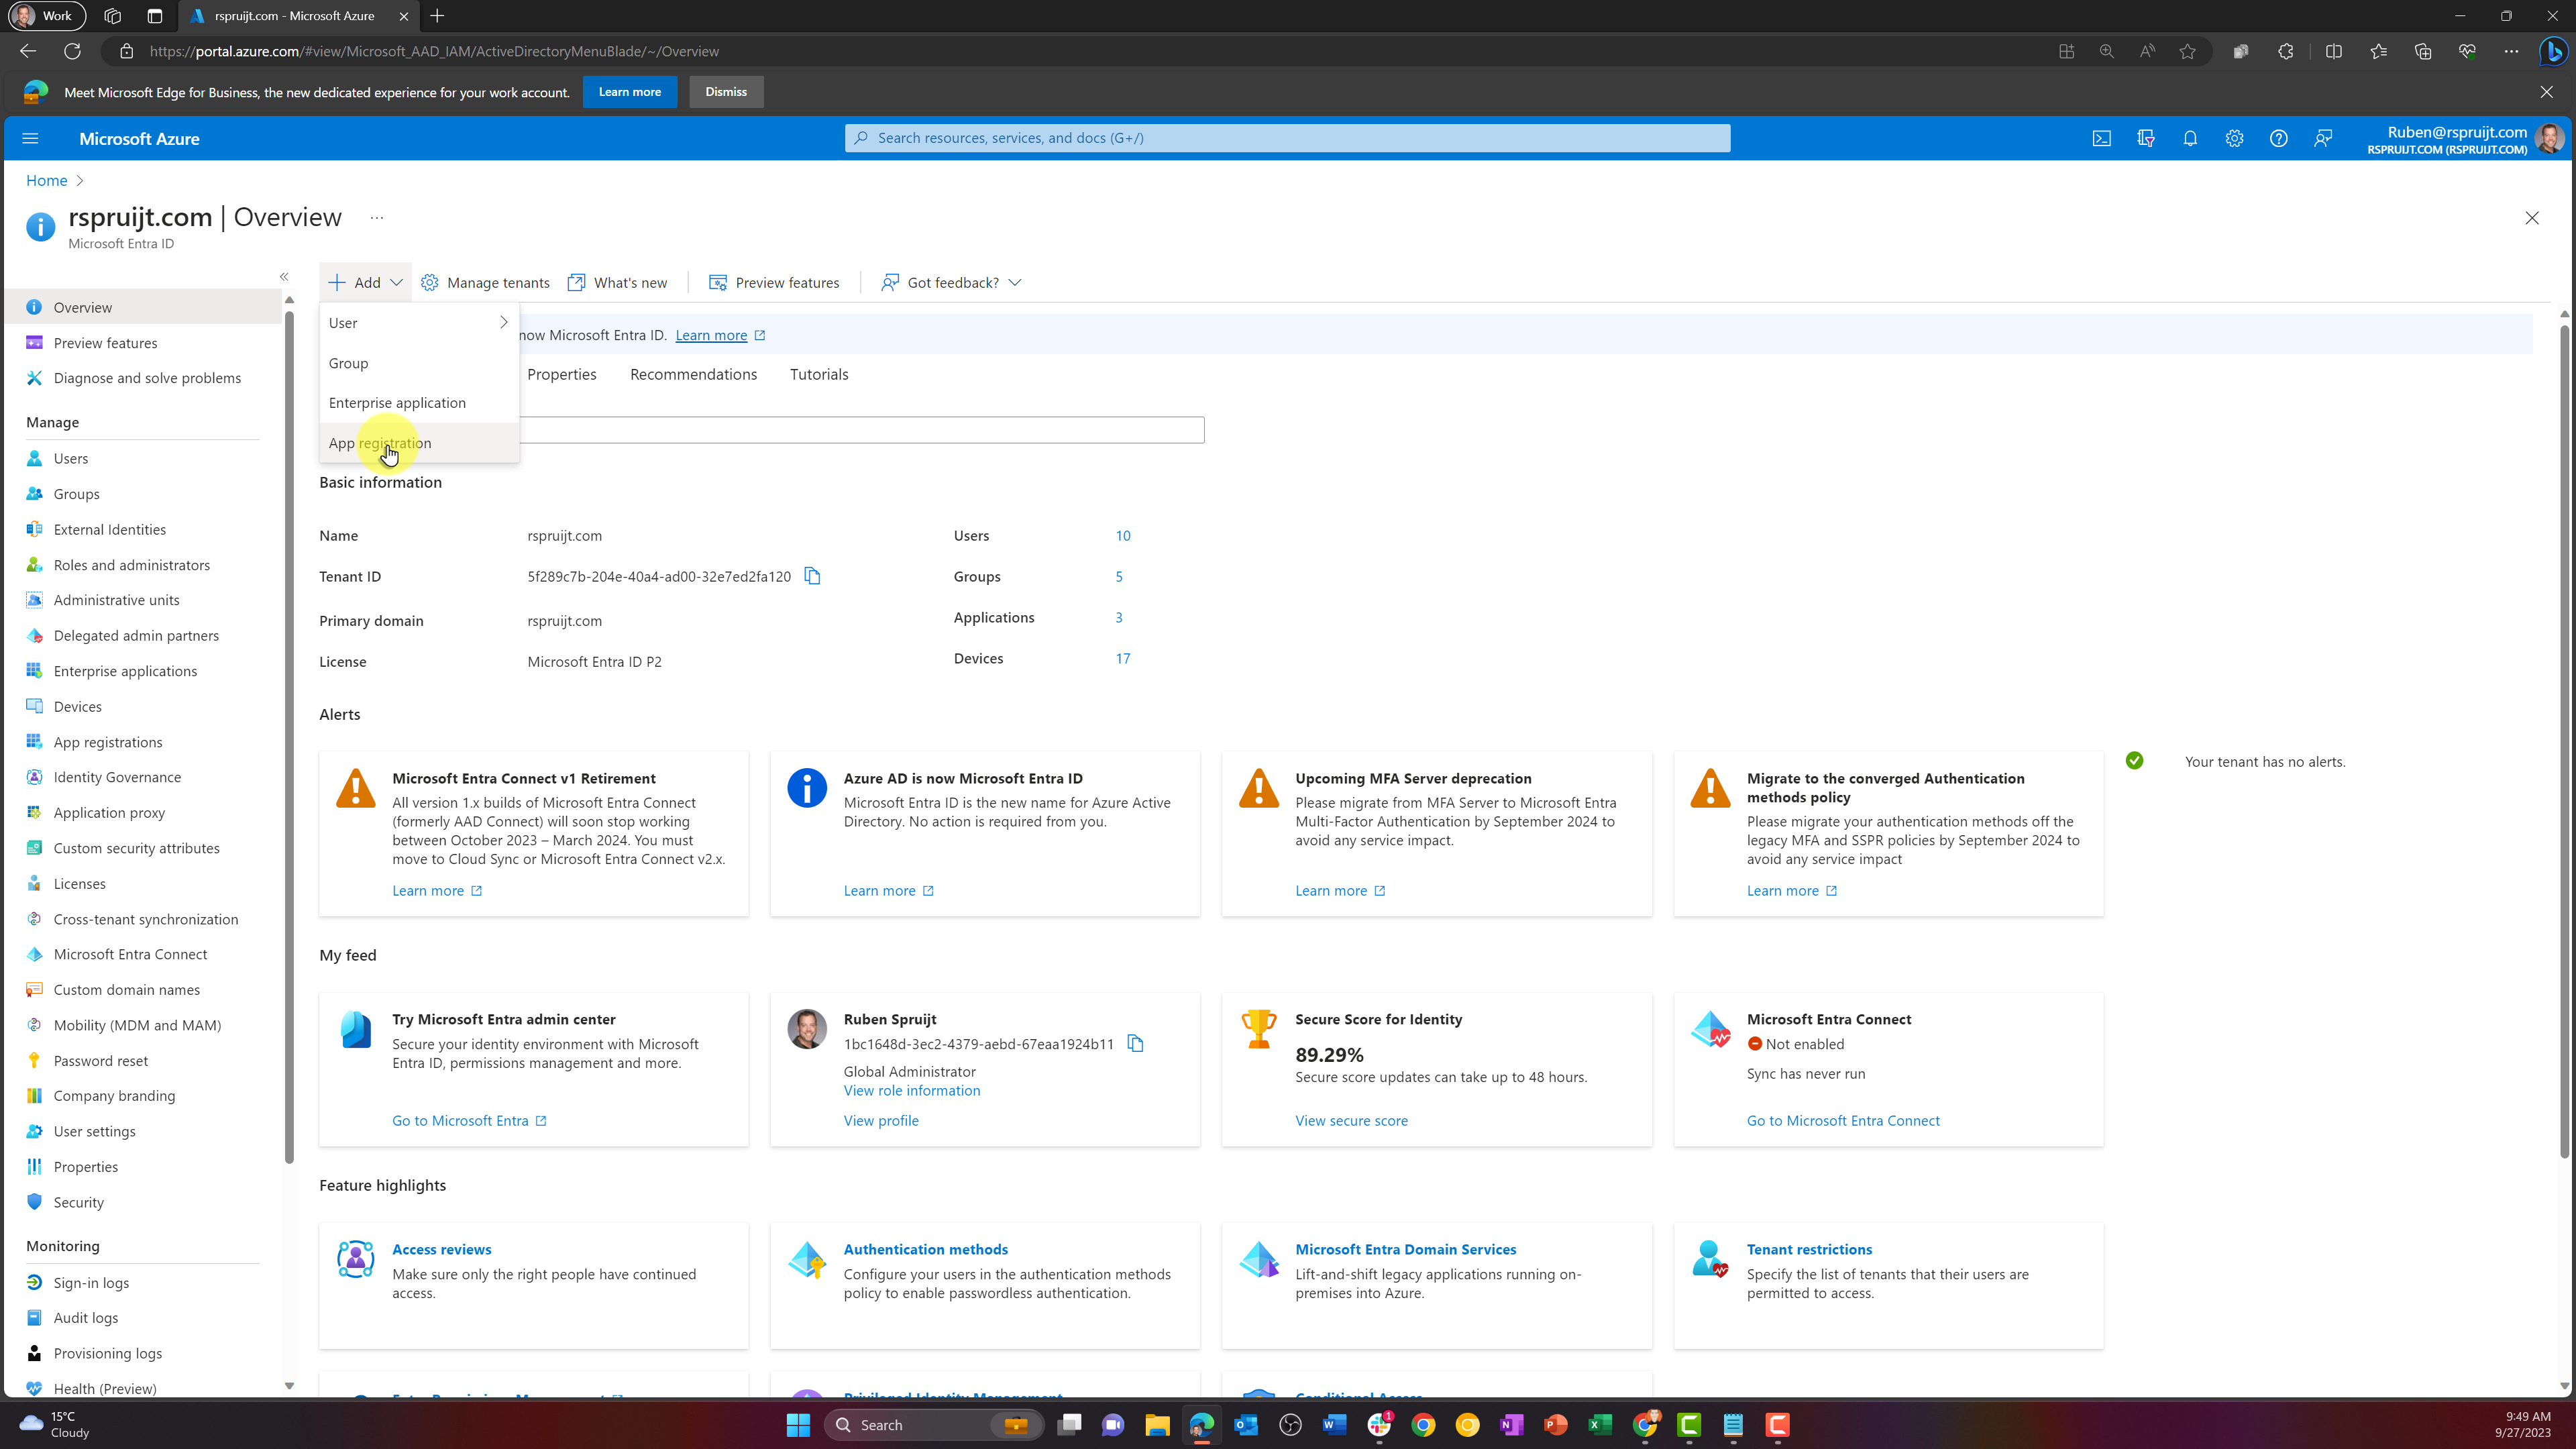The width and height of the screenshot is (2576, 1449).
Task: Open the View secure score link
Action: tap(1351, 1120)
